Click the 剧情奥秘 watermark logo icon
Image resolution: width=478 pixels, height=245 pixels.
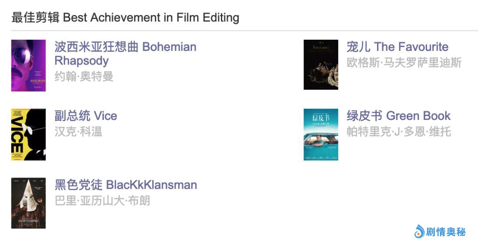(419, 231)
